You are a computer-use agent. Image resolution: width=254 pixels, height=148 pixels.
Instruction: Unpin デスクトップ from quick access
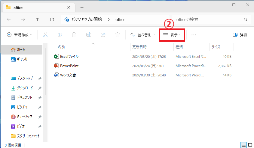click(40, 78)
